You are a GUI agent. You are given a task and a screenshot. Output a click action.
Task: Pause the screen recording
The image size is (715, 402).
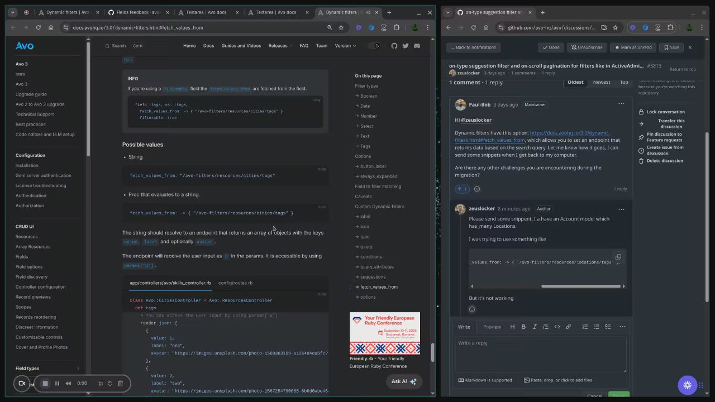[x=57, y=384]
